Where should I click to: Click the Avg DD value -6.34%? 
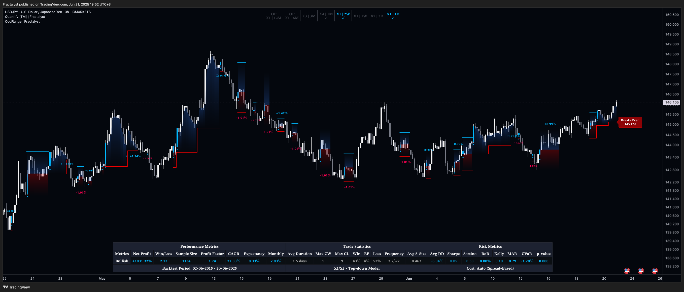(x=437, y=261)
